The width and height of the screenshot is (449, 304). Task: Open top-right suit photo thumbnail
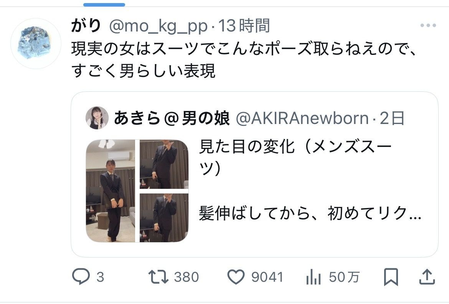coord(164,164)
